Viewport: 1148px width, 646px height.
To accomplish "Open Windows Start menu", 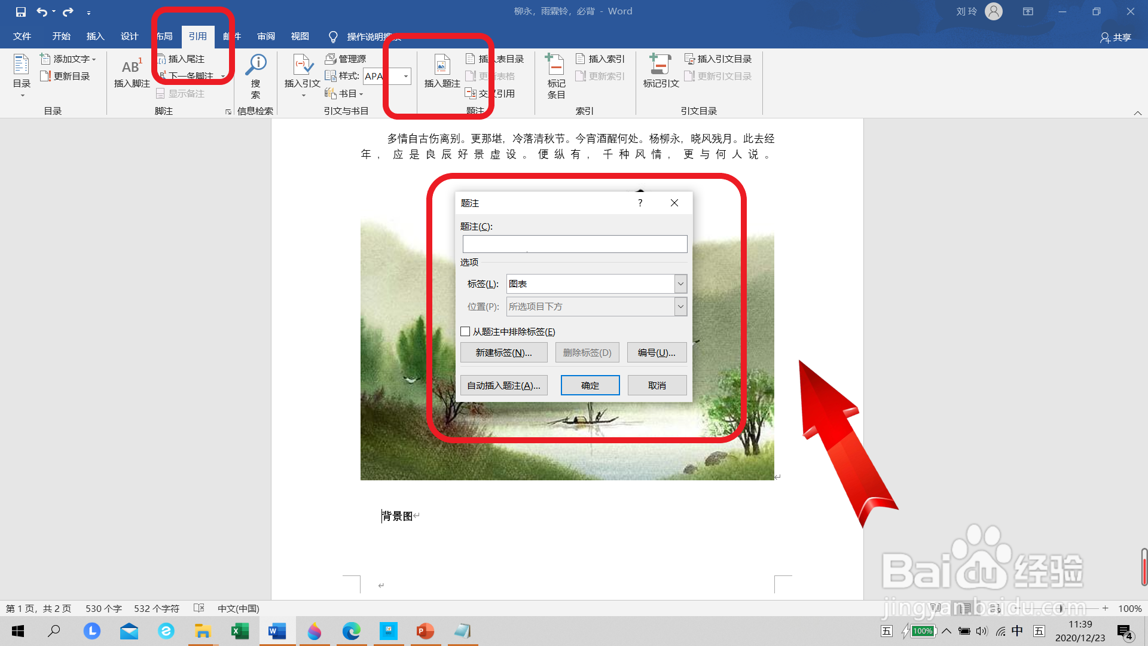I will click(18, 631).
